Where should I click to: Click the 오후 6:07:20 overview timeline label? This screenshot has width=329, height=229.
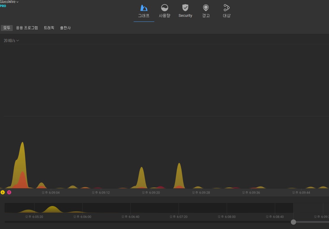coord(179,217)
